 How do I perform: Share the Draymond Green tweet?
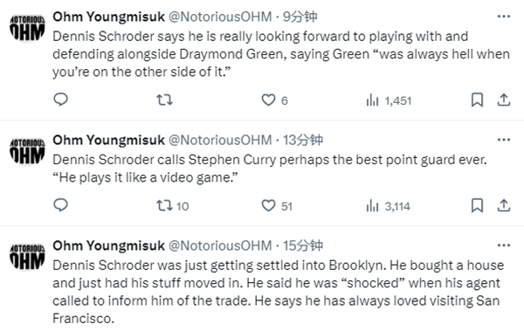pos(504,100)
